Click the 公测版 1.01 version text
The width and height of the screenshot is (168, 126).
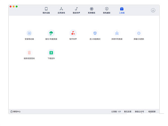coord(116,112)
